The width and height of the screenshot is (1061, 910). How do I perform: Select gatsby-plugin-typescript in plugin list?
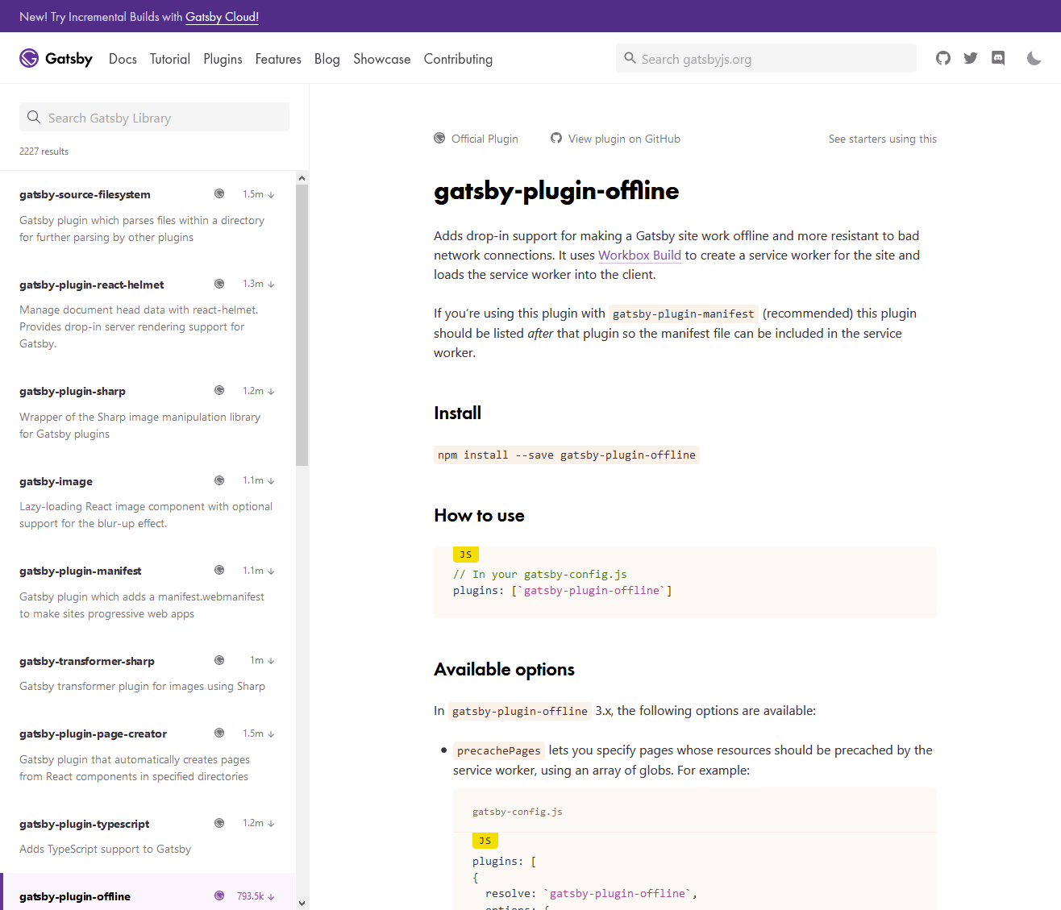point(85,824)
